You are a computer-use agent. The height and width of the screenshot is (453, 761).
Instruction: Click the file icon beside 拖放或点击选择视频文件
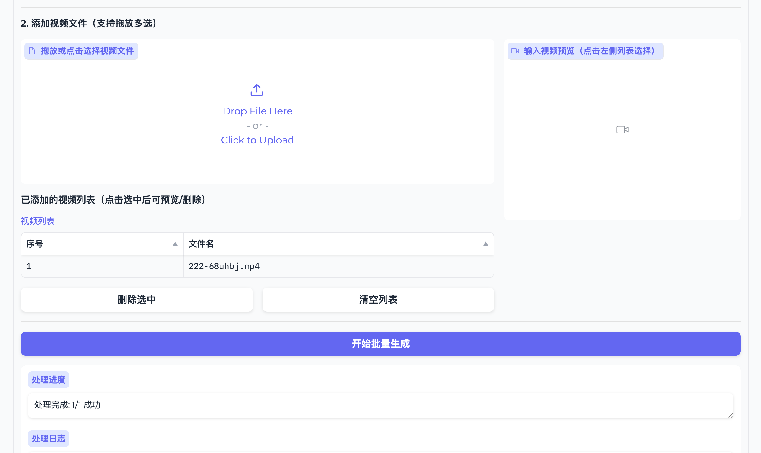[32, 51]
